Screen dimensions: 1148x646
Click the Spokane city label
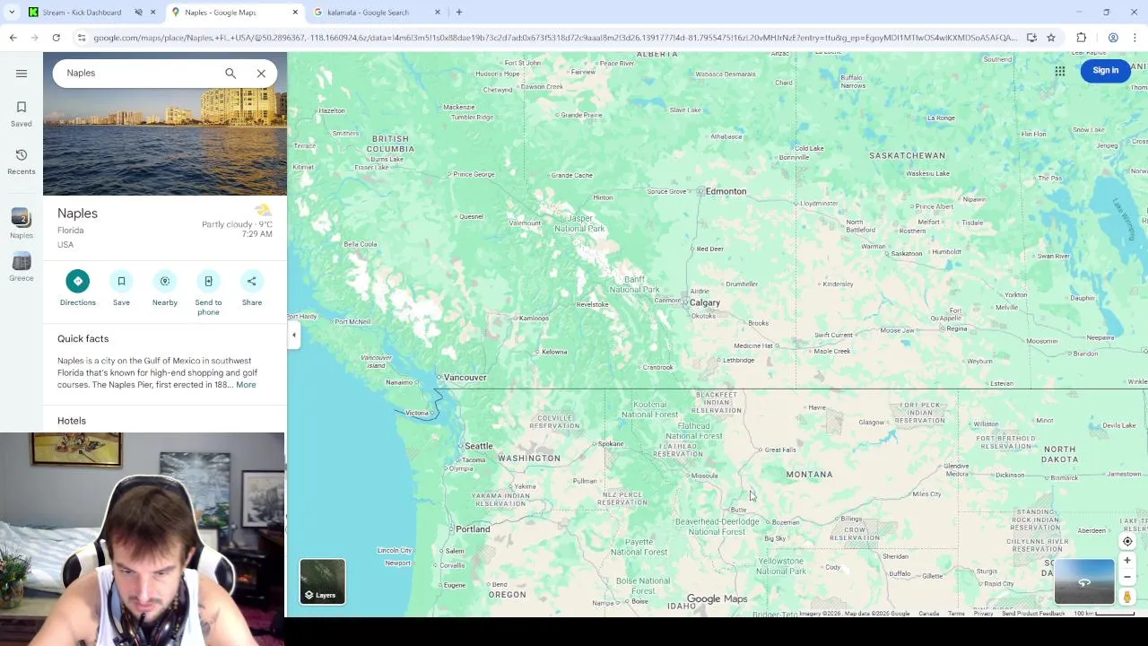611,444
